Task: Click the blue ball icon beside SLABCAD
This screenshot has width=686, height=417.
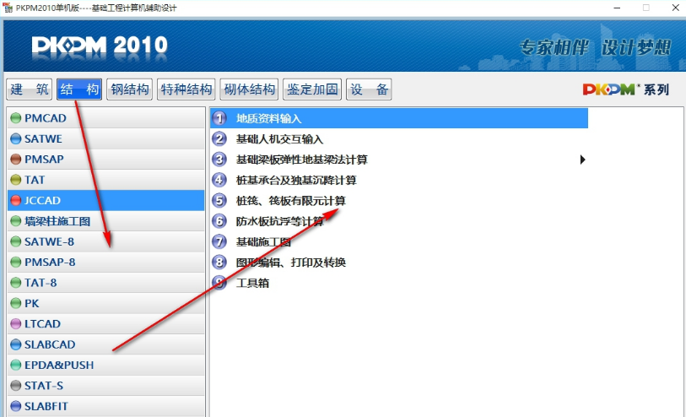Action: click(x=16, y=344)
